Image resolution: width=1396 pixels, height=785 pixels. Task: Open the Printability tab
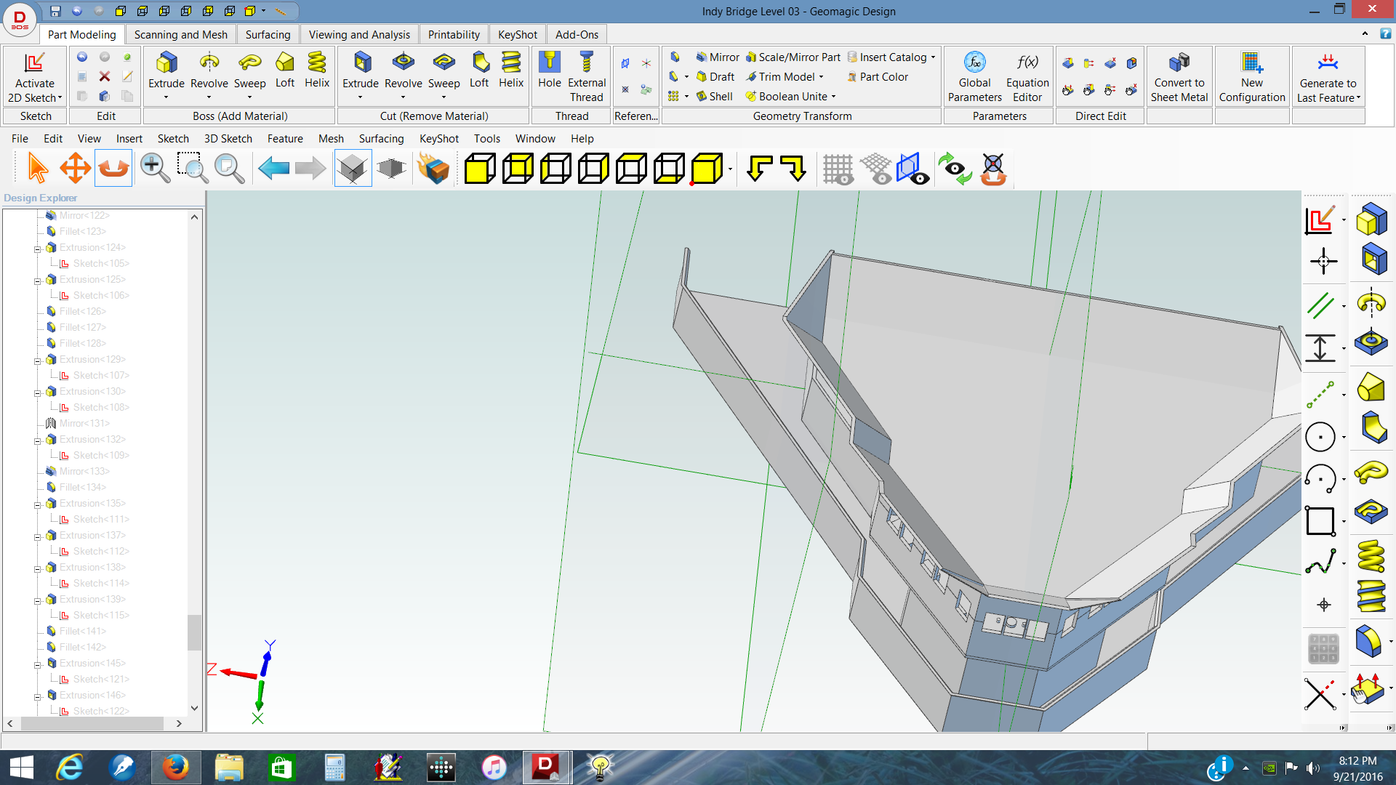(454, 34)
